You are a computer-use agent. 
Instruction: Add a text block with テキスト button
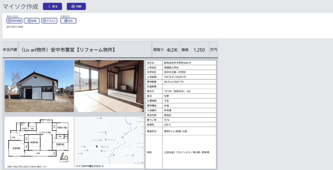(44, 21)
